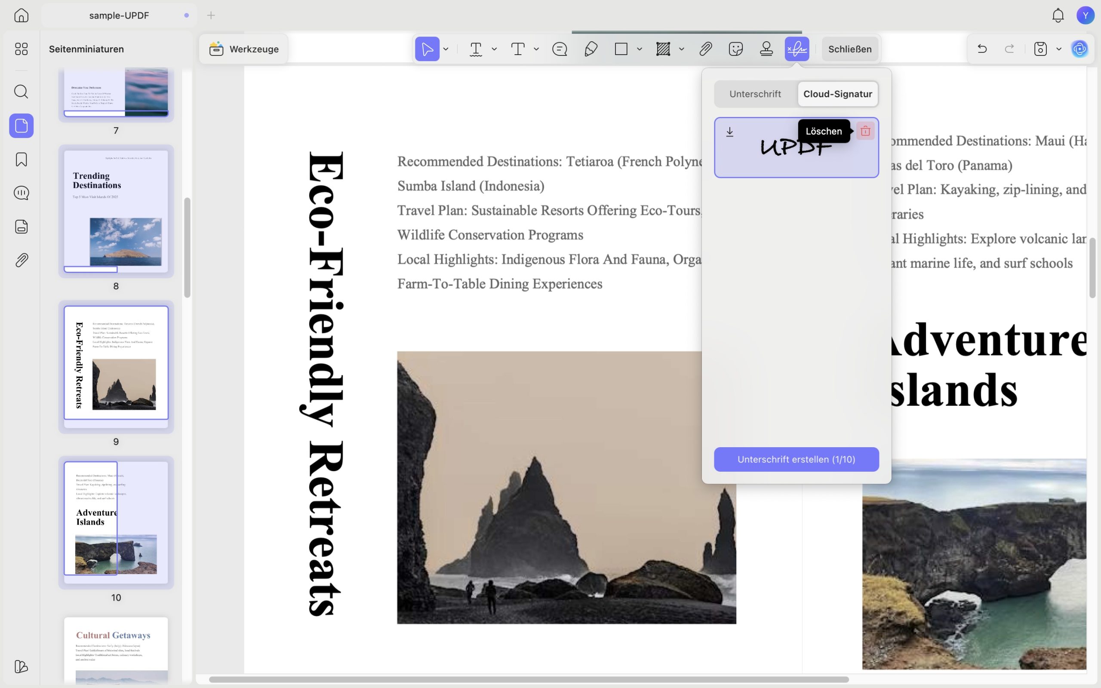Select the pencil drawing tool
Viewport: 1101px width, 688px height.
(x=590, y=49)
